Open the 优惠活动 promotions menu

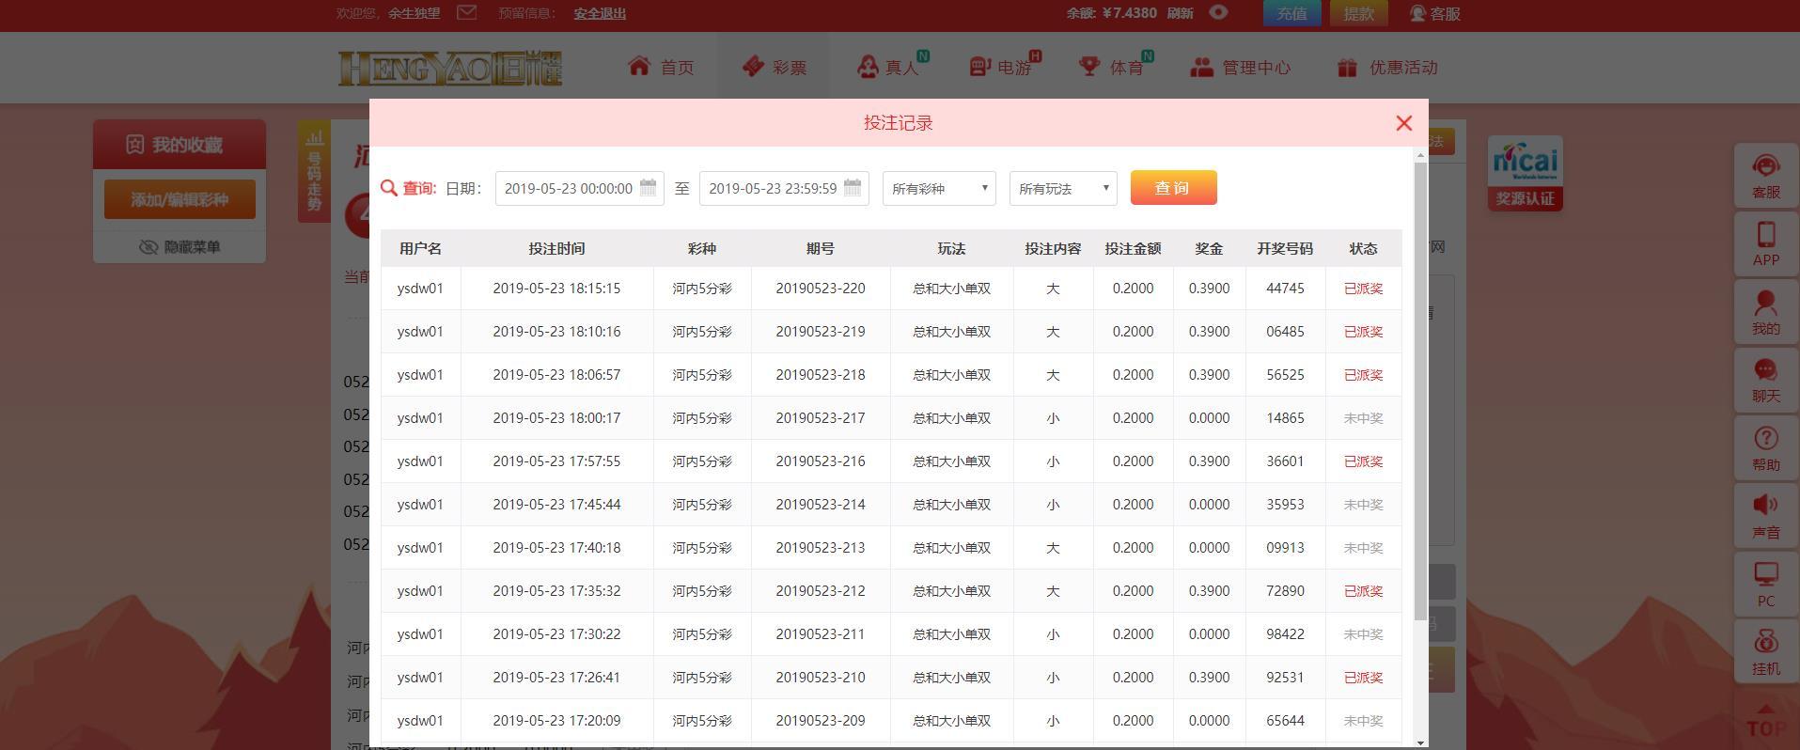[x=1387, y=67]
